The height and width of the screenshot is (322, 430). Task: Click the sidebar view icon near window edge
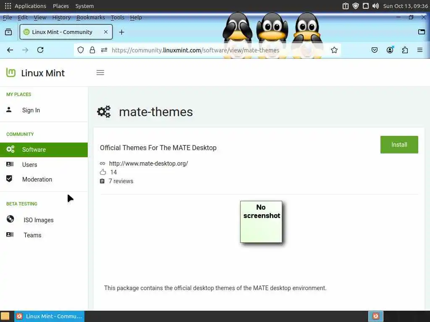422,32
